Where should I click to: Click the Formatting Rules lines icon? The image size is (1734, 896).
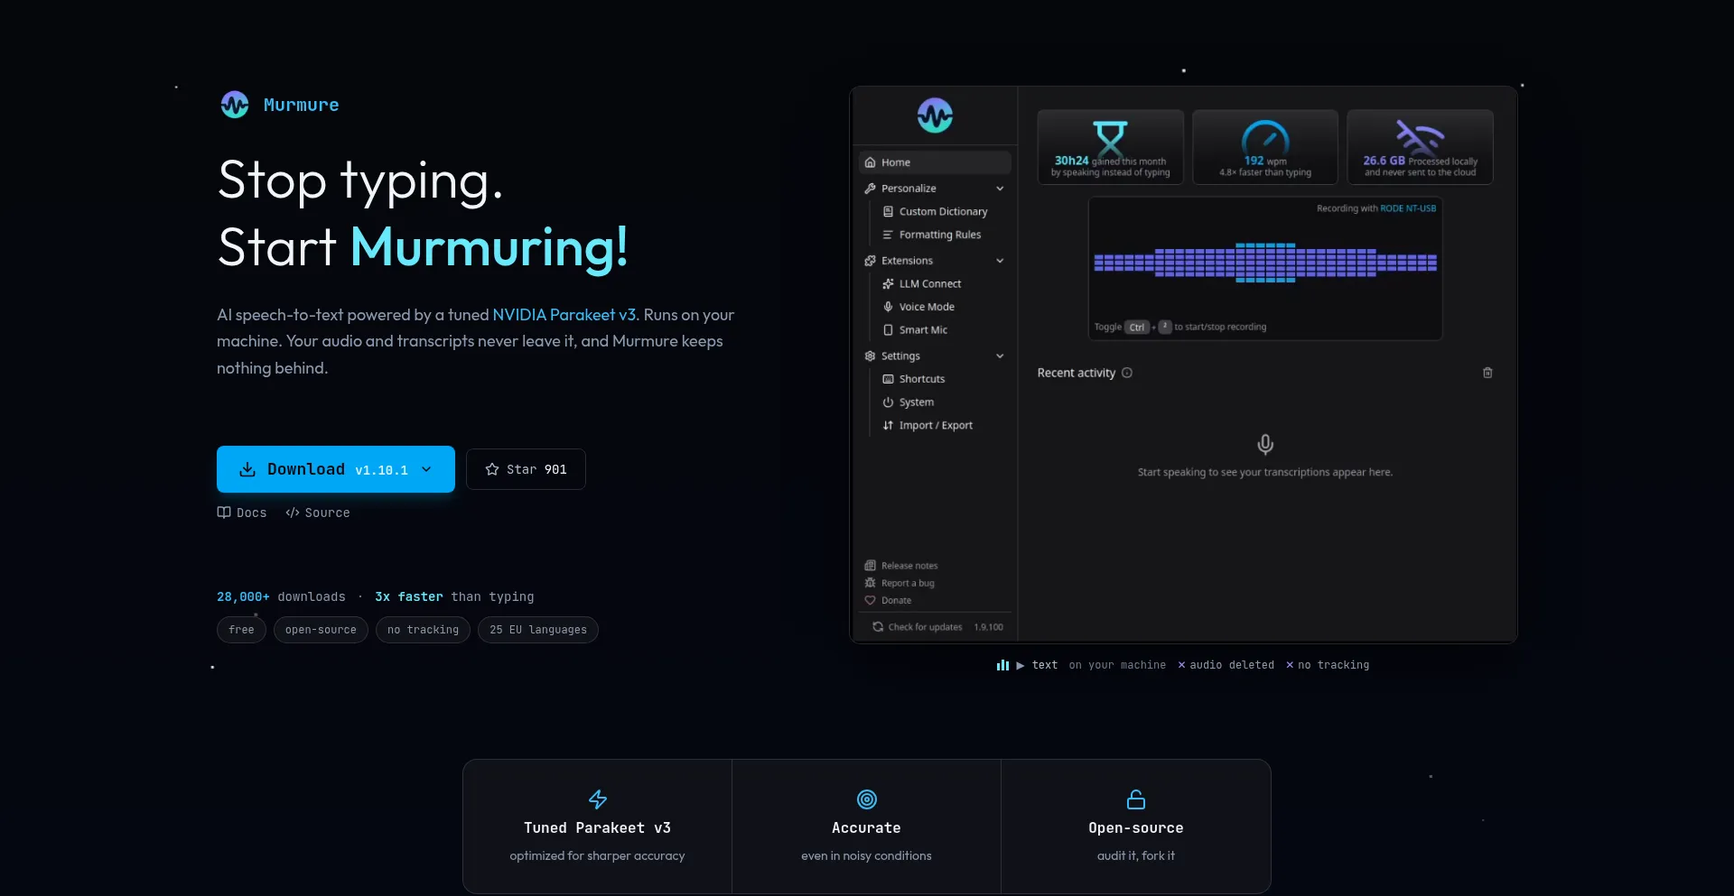pos(888,235)
